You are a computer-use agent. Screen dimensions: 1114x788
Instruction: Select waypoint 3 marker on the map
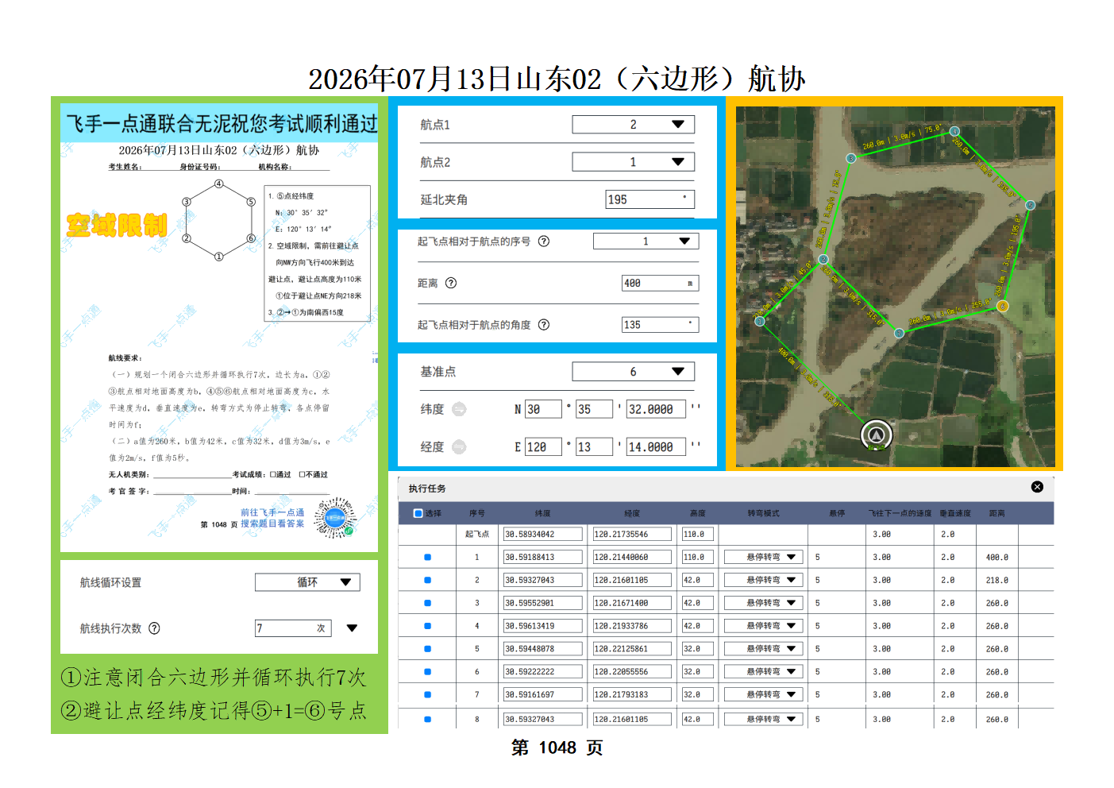coord(850,158)
